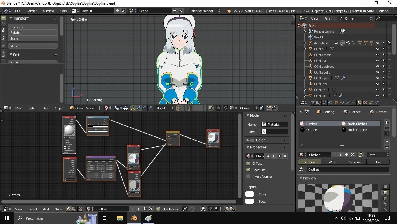Open the Object properties tab (cube icon)
The image size is (397, 224).
336,103
